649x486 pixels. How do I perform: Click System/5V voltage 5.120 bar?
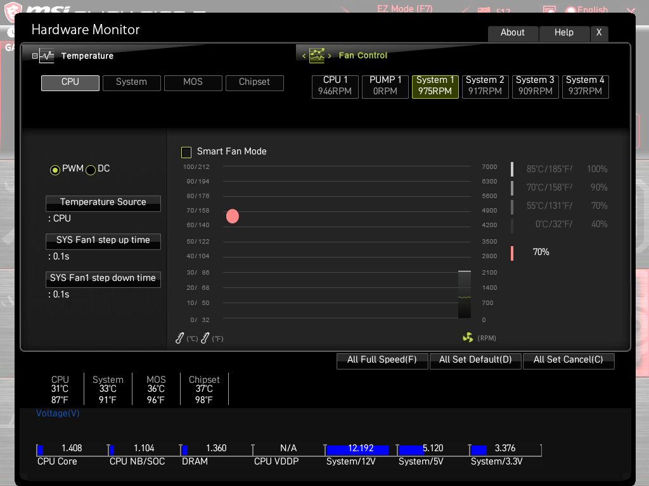pos(432,449)
